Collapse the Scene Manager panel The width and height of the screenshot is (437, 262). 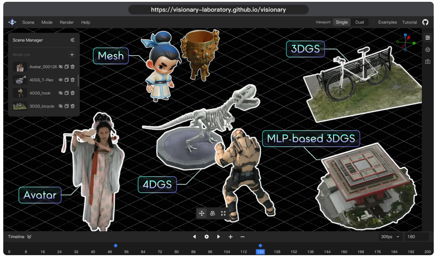[x=72, y=40]
